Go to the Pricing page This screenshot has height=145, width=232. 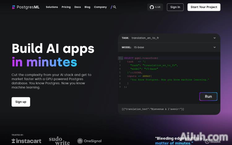(66, 7)
